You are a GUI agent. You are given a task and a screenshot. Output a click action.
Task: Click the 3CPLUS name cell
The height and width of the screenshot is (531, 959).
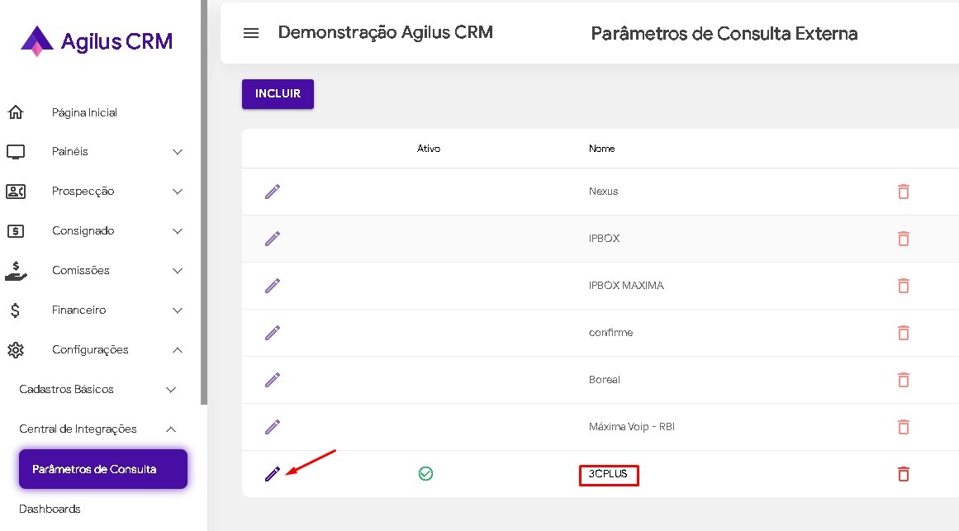608,474
